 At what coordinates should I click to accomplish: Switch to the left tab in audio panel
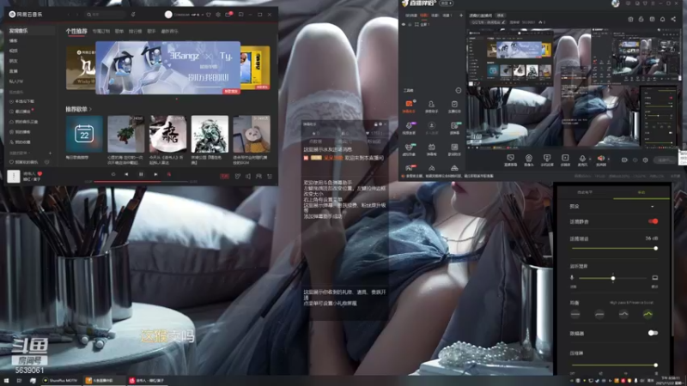pyautogui.click(x=585, y=192)
